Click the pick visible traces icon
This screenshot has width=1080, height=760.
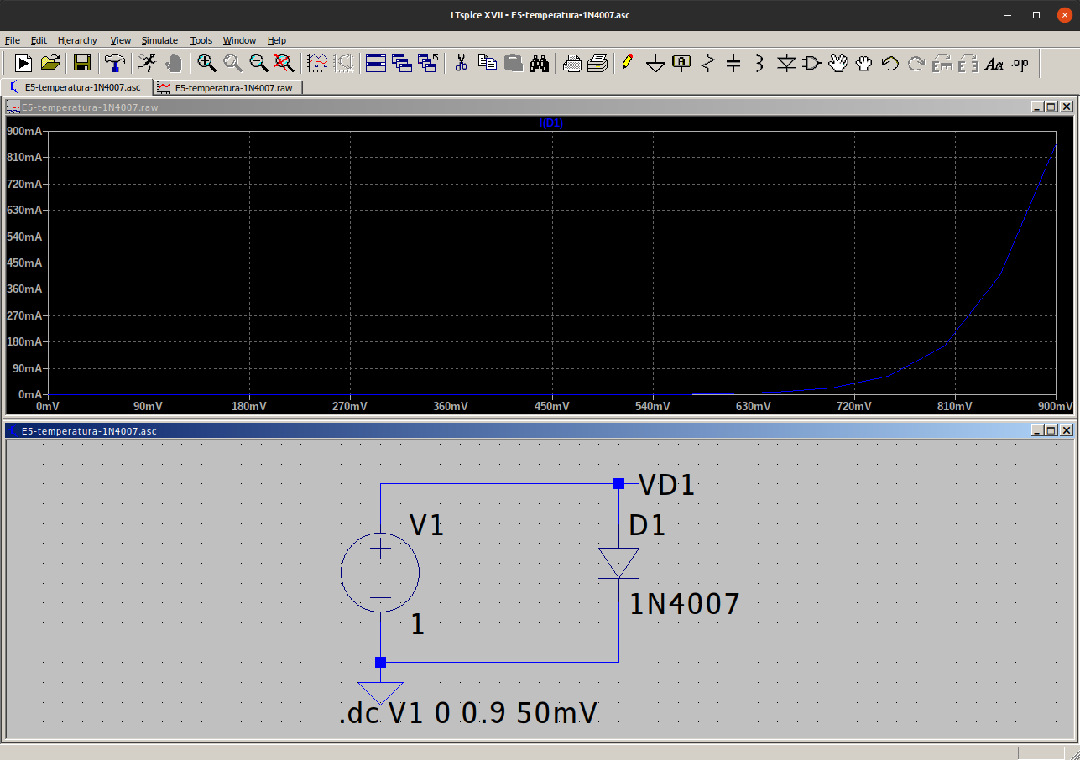tap(318, 62)
